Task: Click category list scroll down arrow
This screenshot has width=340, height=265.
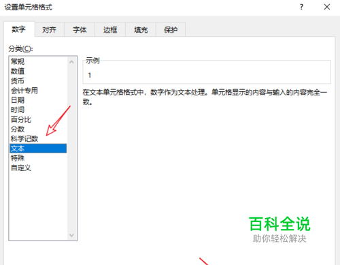Action: [x=71, y=235]
